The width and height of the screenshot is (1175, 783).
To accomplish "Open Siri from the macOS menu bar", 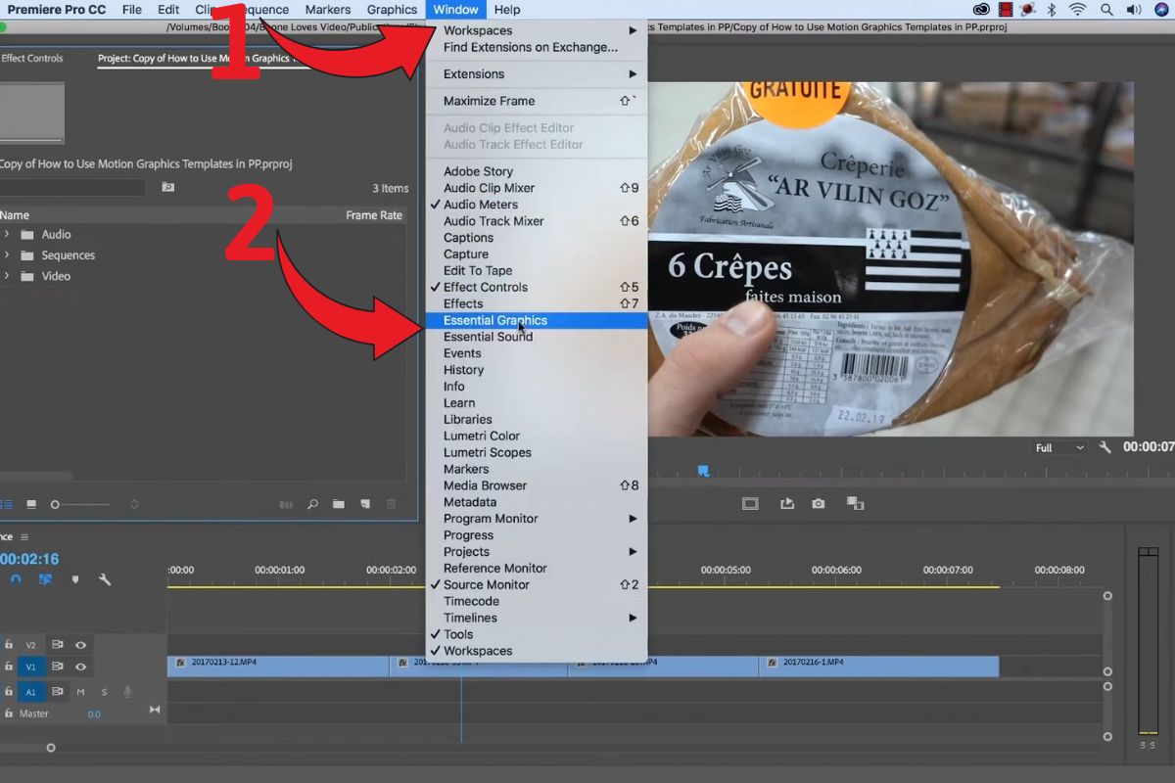I will pos(1162,10).
